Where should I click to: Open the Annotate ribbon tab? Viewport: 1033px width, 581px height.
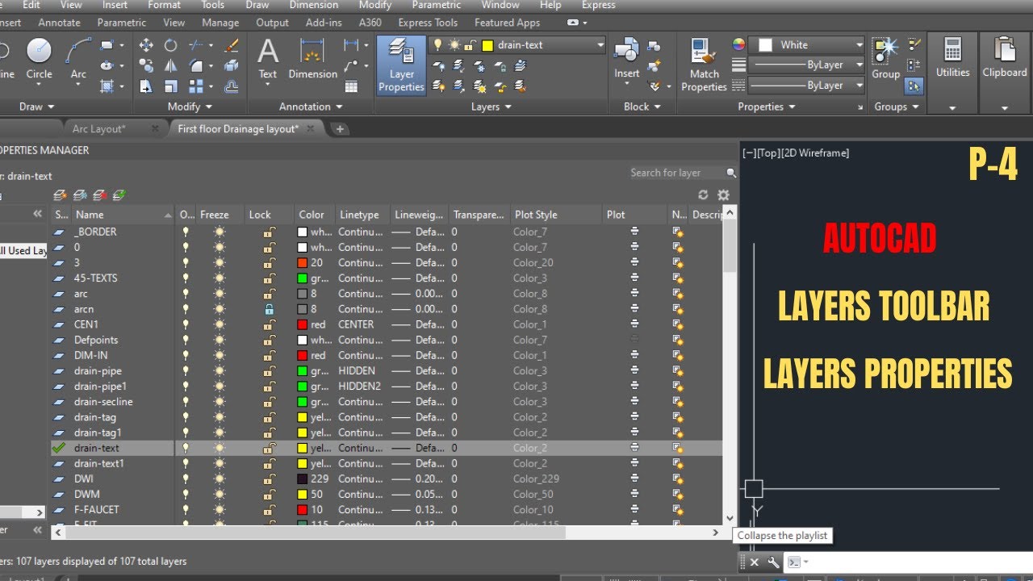pos(60,23)
